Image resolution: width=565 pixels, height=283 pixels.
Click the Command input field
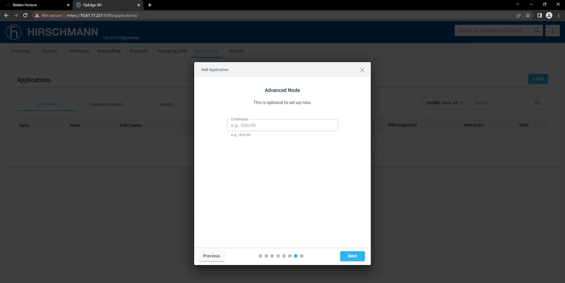pyautogui.click(x=282, y=125)
